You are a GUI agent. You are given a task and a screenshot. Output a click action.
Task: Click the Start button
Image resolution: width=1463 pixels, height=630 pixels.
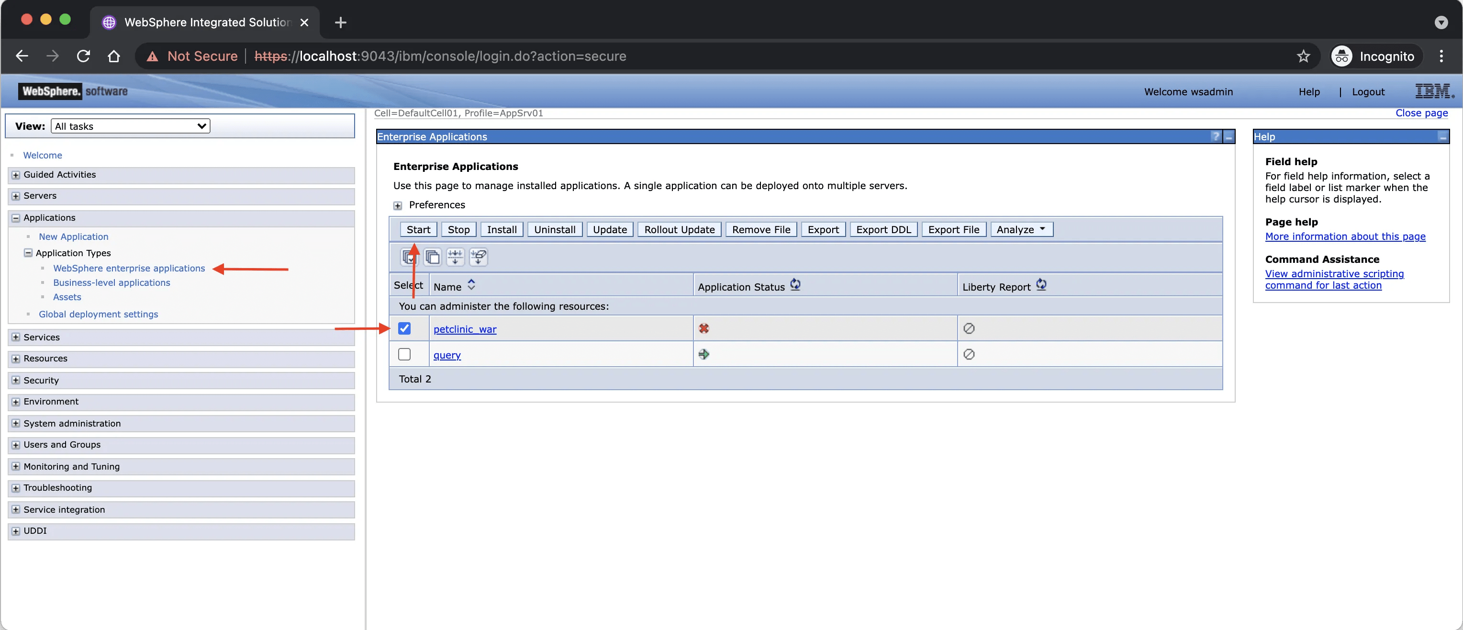pyautogui.click(x=419, y=229)
